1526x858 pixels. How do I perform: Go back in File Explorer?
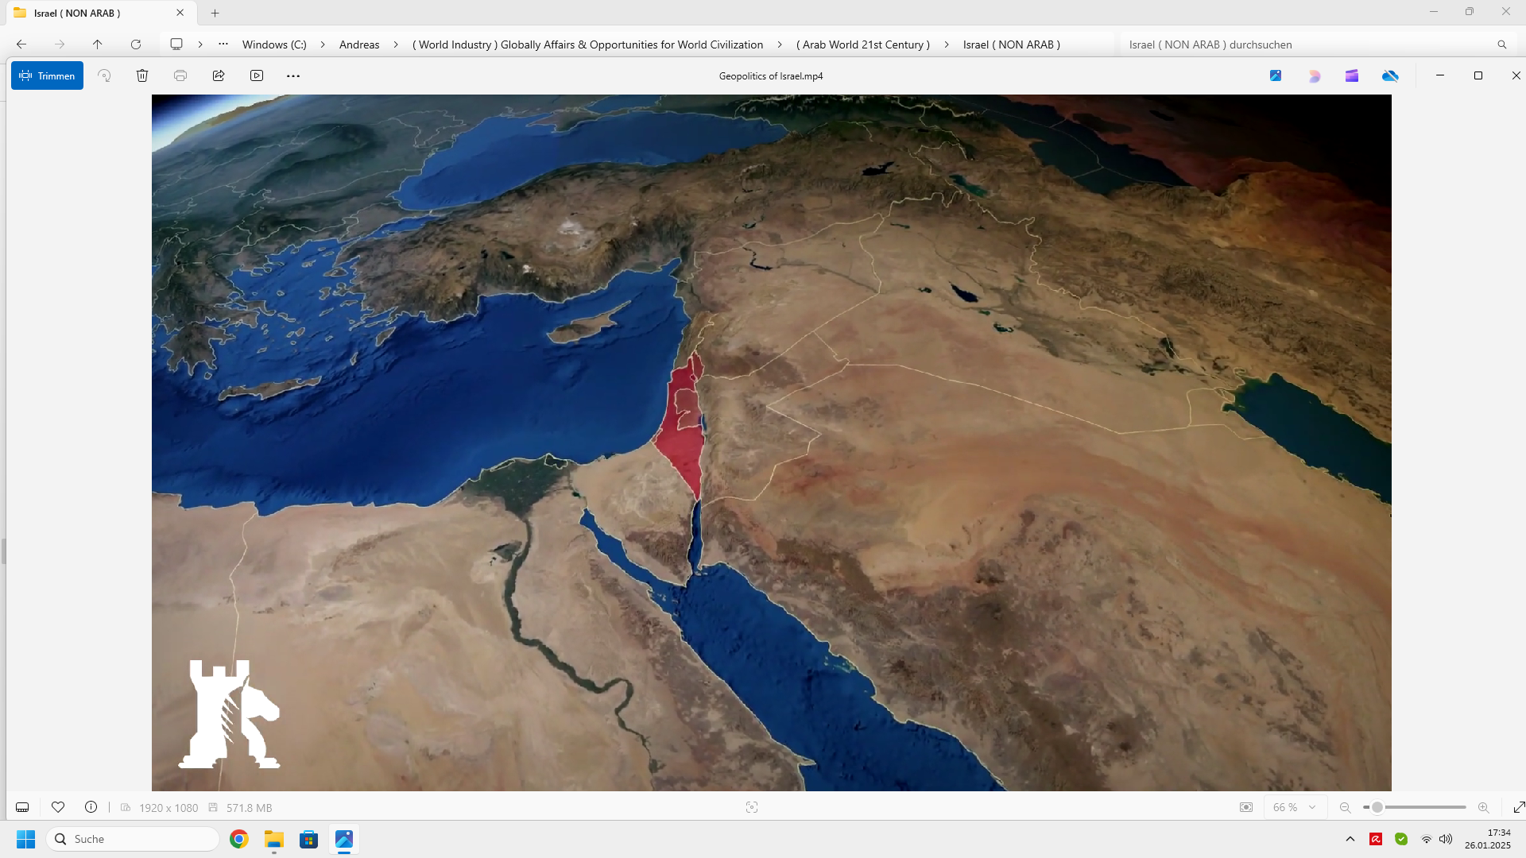pyautogui.click(x=21, y=44)
